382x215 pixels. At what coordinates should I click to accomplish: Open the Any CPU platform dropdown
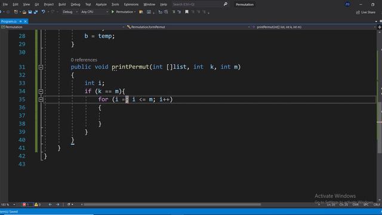pos(94,12)
